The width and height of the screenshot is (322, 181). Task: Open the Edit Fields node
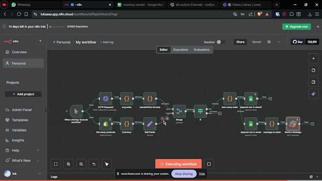coord(150,124)
